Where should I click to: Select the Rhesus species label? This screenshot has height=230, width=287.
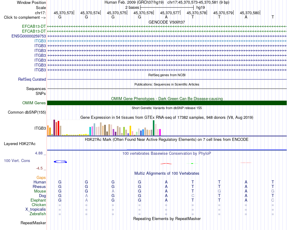click(x=39, y=186)
